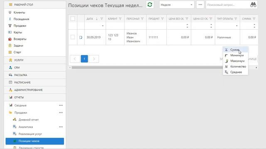Image resolution: width=266 pixels, height=149 pixels.
Task: Open Карты in the sidebar
Action: click(17, 32)
